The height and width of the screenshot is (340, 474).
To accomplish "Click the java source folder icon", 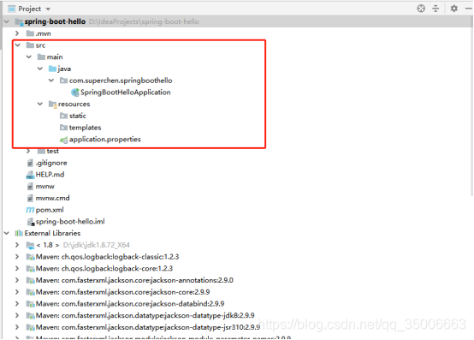I will (x=52, y=69).
